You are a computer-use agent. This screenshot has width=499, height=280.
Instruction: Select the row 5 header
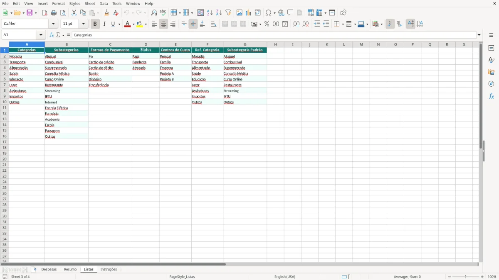coord(5,73)
